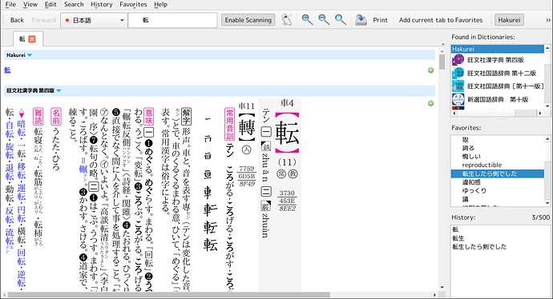This screenshot has height=299, width=553.
Task: Close the 転 tab with its red X
Action: point(32,39)
